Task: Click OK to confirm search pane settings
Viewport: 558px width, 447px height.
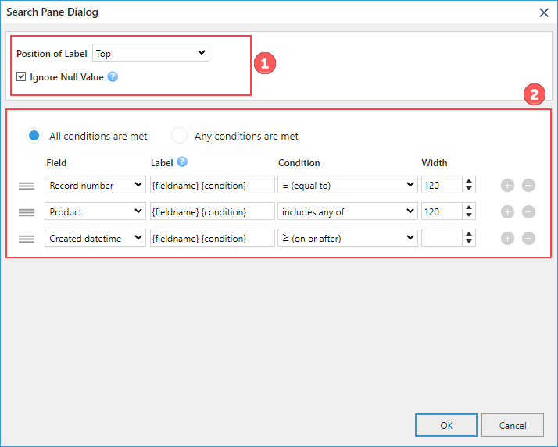Action: (x=446, y=425)
